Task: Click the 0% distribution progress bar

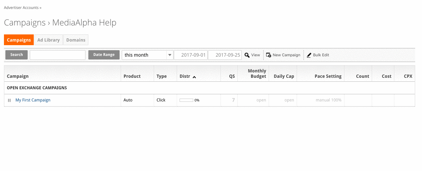Action: pos(186,100)
